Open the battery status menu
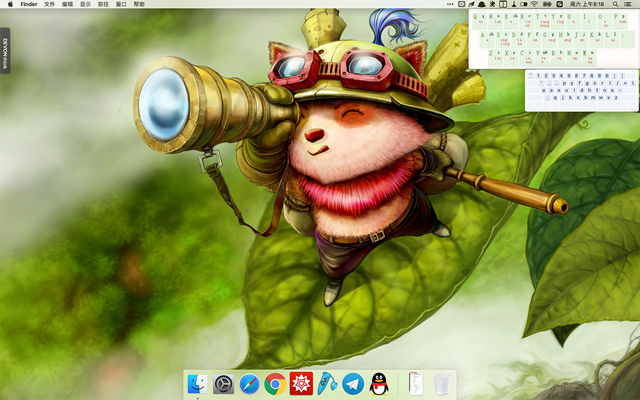Image resolution: width=640 pixels, height=400 pixels. pos(547,4)
